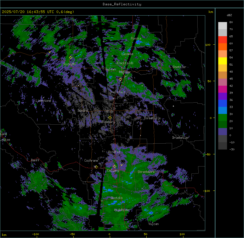Pick the purple 36-39 dBZ legend swatch

pos(222,96)
